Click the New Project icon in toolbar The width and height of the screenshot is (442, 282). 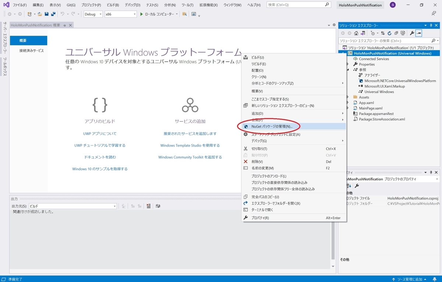(x=29, y=14)
